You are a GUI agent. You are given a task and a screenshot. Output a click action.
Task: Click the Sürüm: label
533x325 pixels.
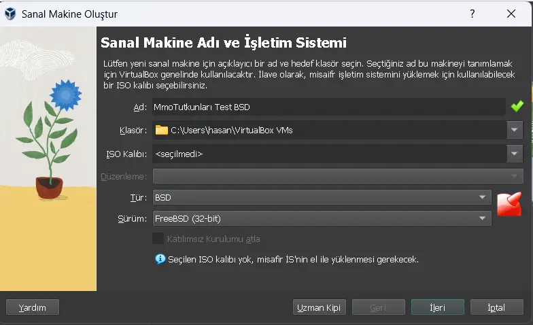[132, 219]
